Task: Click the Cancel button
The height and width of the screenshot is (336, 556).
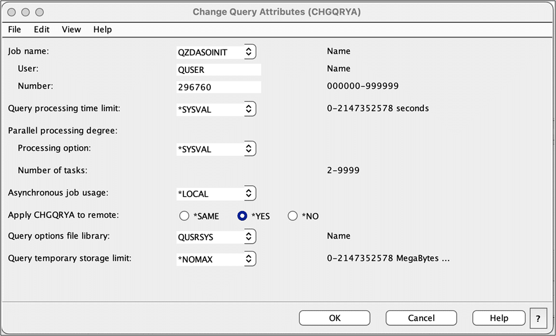Action: 421,318
